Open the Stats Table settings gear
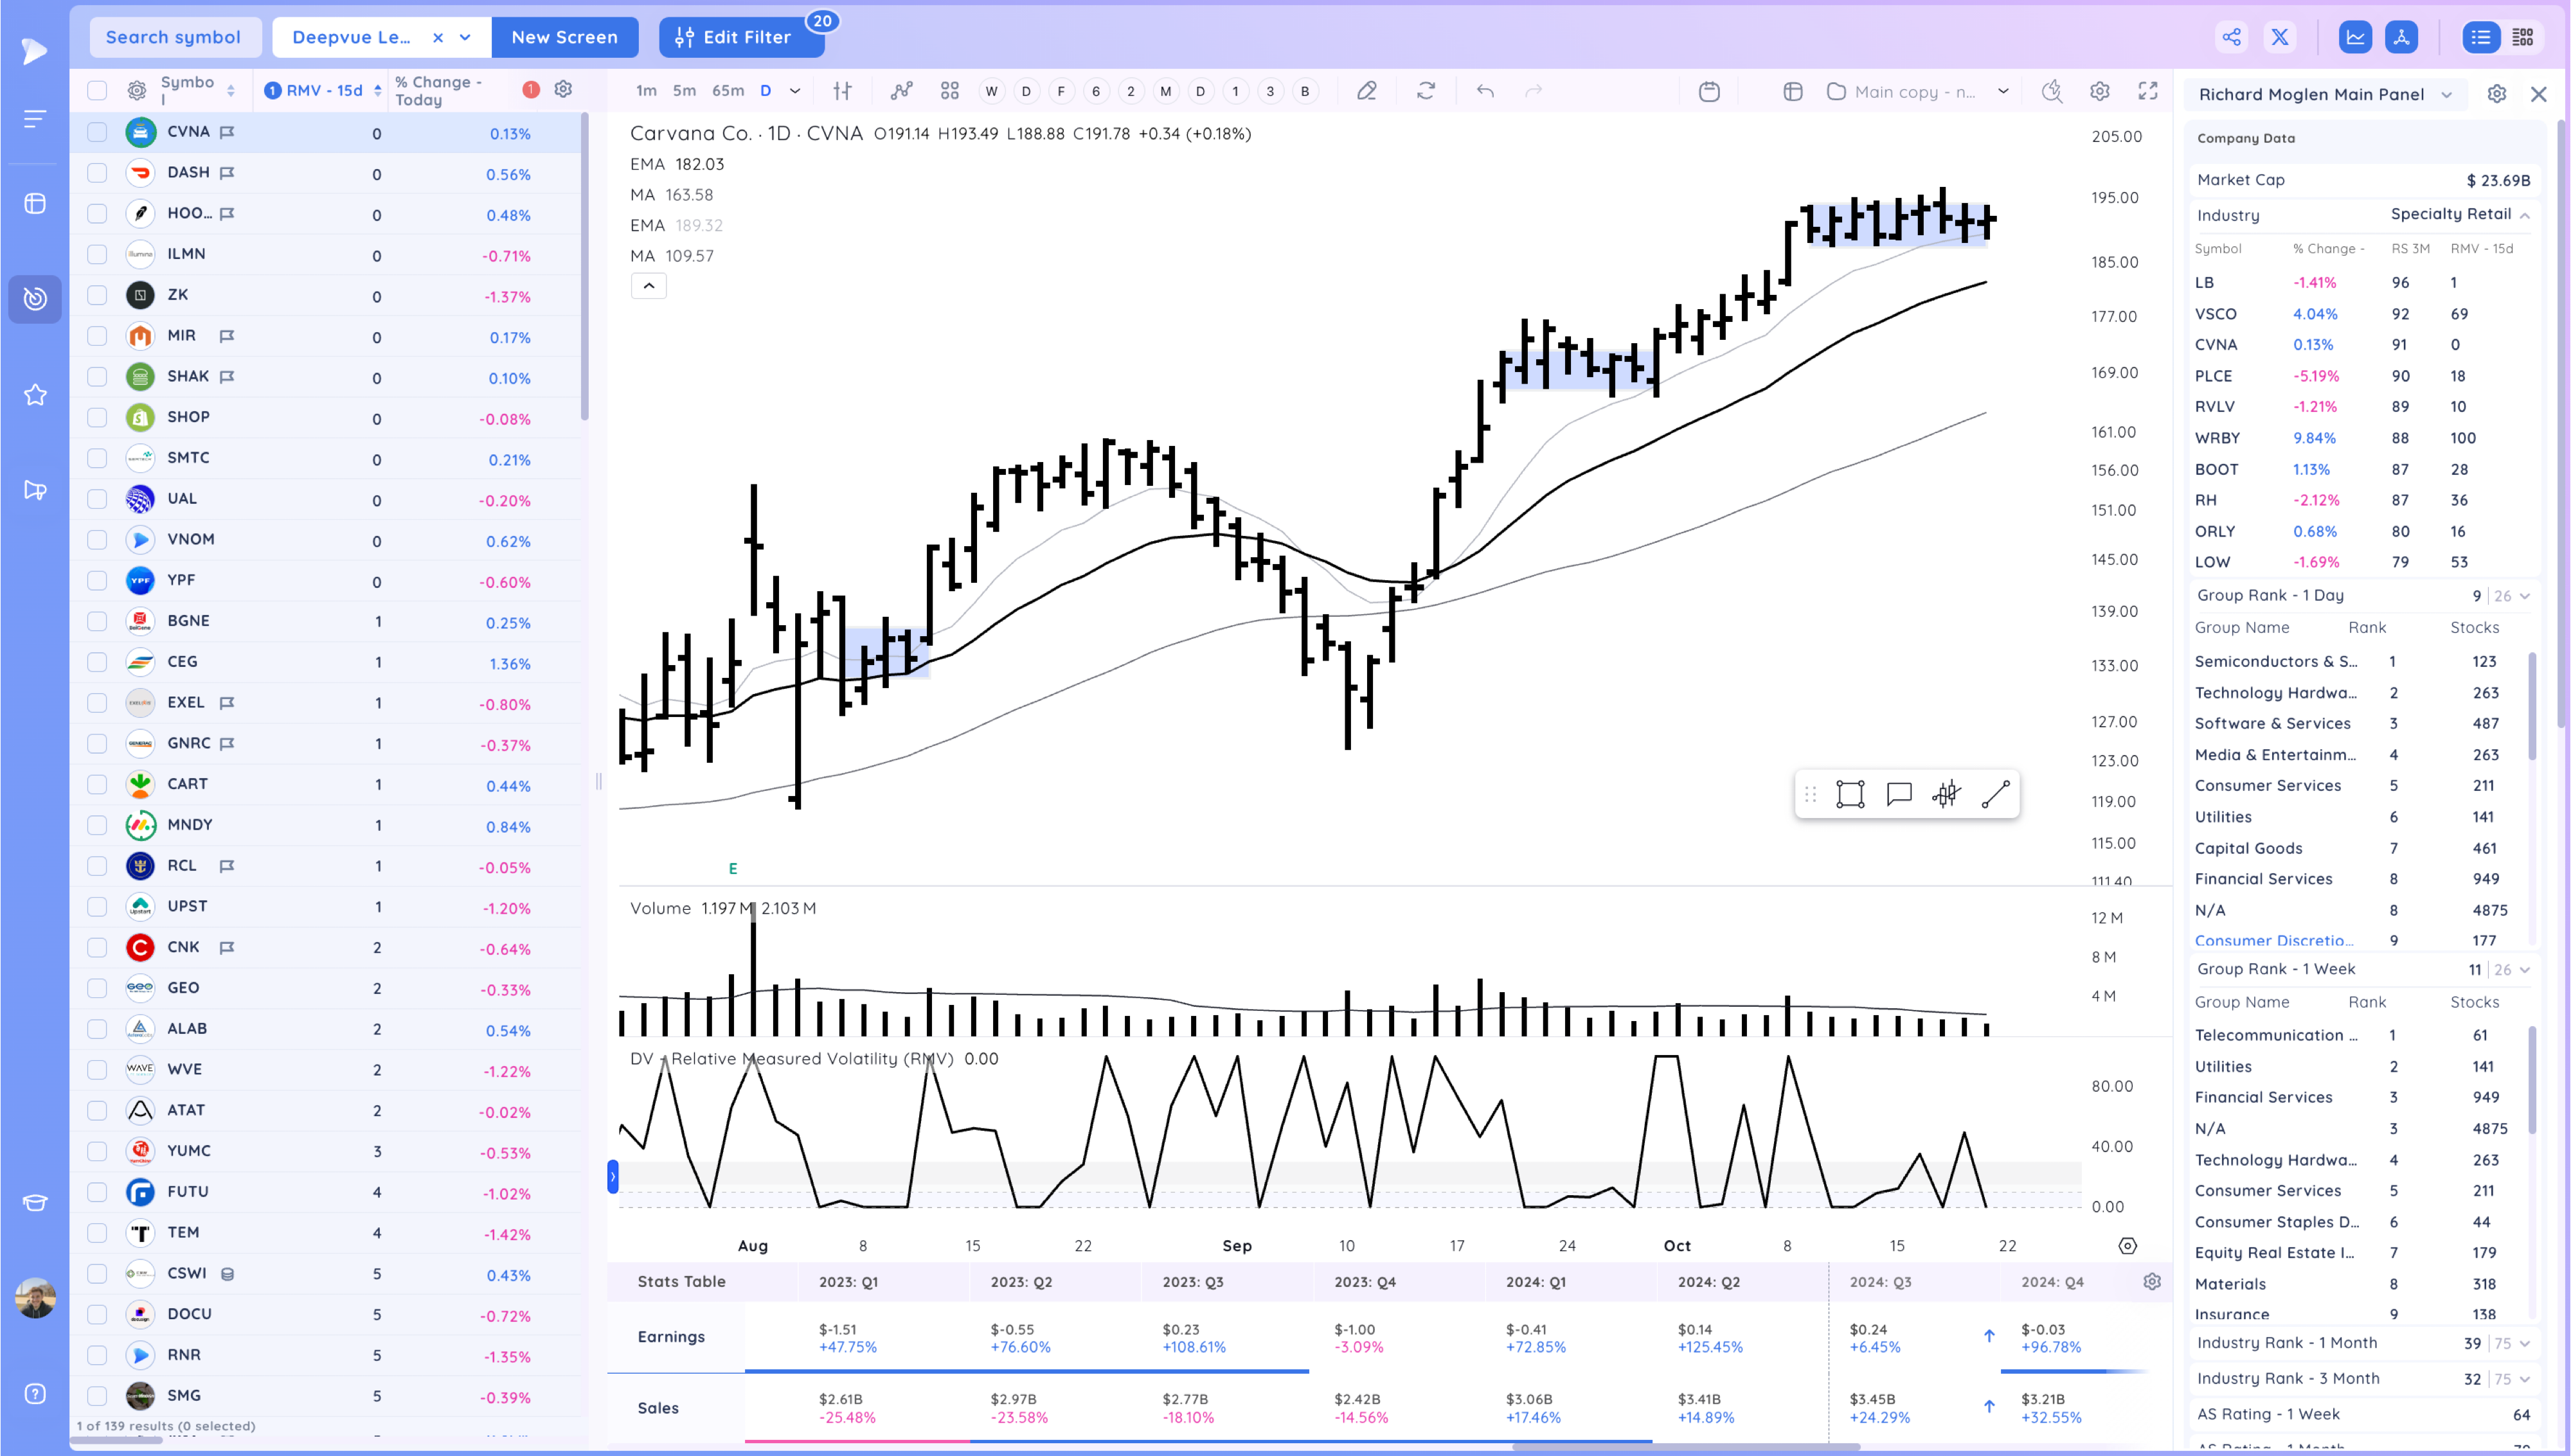Viewport: 2571px width, 1456px height. point(2152,1281)
